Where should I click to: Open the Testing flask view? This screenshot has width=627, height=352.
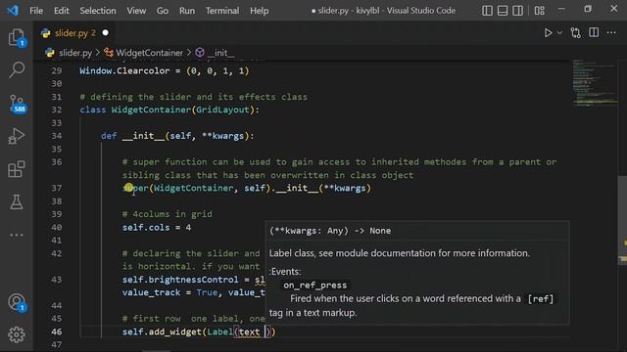(17, 202)
